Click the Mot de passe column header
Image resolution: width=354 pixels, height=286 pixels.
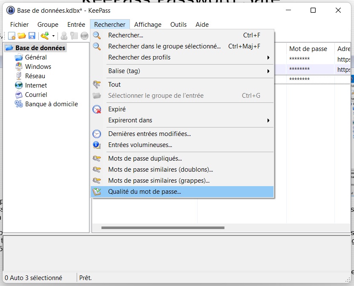(308, 49)
